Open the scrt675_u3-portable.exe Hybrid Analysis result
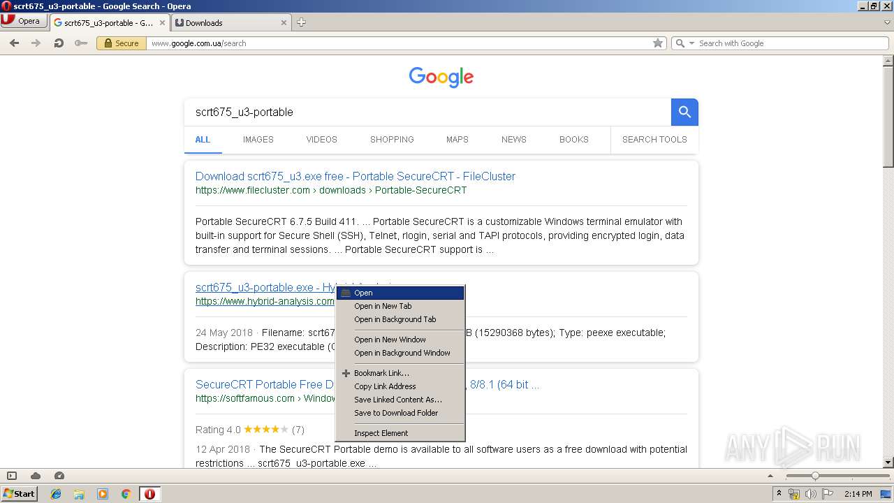Image resolution: width=894 pixels, height=503 pixels. 265,287
